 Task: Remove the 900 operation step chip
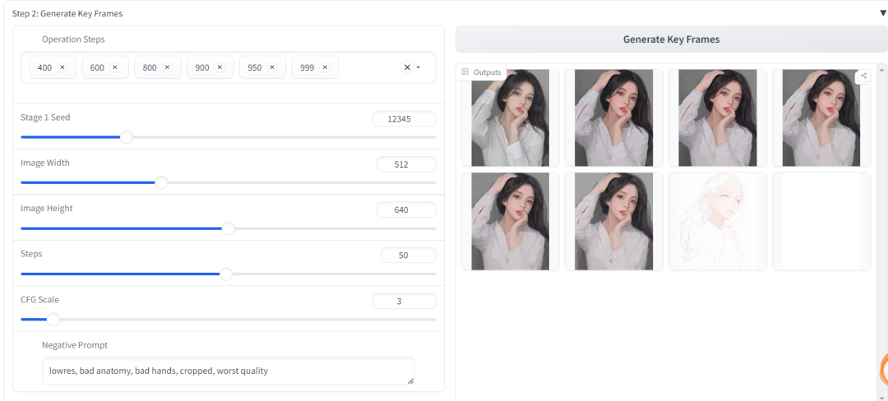click(220, 67)
